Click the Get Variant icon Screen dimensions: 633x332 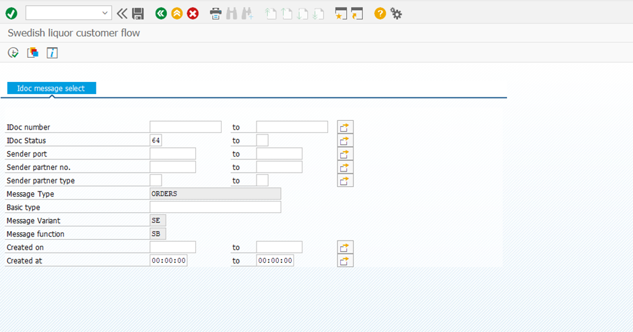[32, 52]
